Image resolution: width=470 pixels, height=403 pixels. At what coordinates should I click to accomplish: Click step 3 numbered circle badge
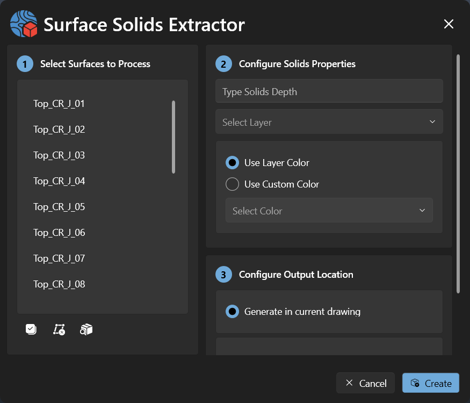tap(223, 275)
